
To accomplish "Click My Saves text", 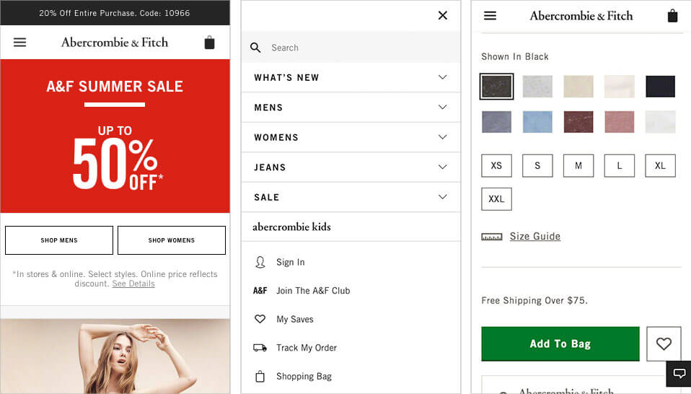I will click(295, 320).
